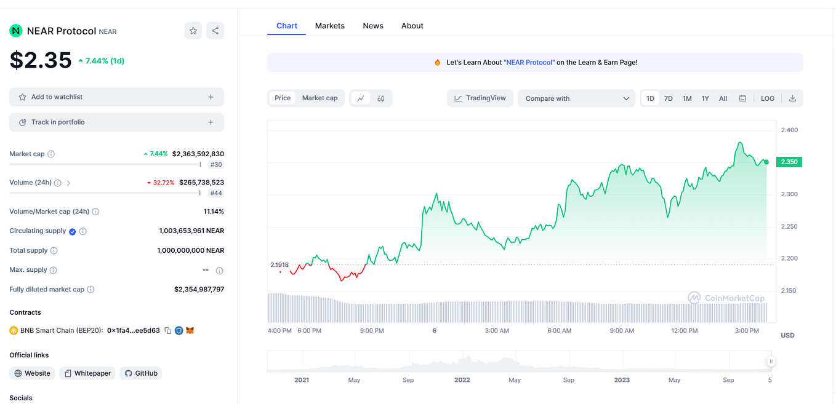Switch to the Markets tab
This screenshot has height=404, width=836.
point(329,25)
